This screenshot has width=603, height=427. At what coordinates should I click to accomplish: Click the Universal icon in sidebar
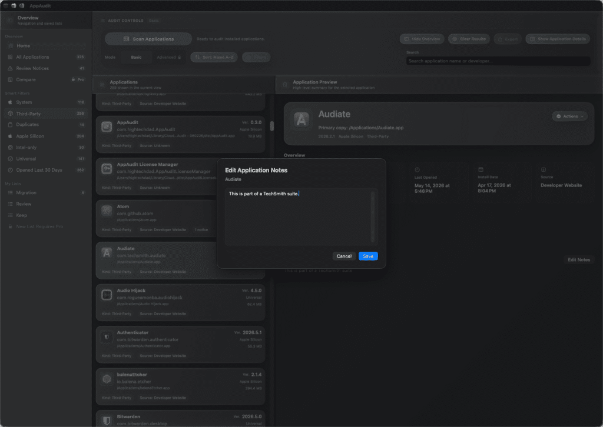11,159
